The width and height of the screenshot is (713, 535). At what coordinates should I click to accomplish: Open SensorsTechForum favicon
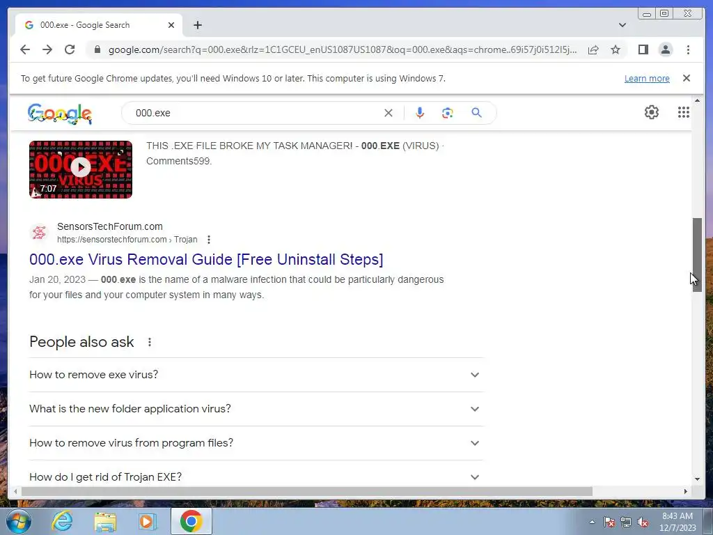tap(39, 233)
